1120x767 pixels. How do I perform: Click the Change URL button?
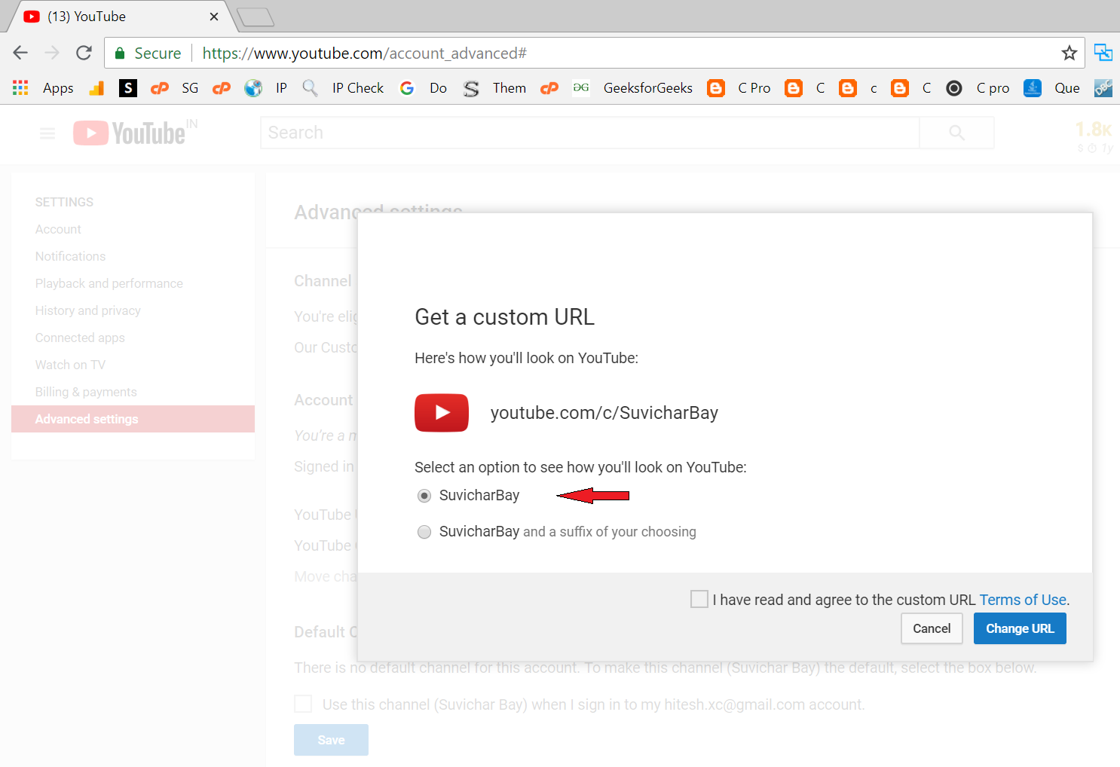pos(1020,628)
